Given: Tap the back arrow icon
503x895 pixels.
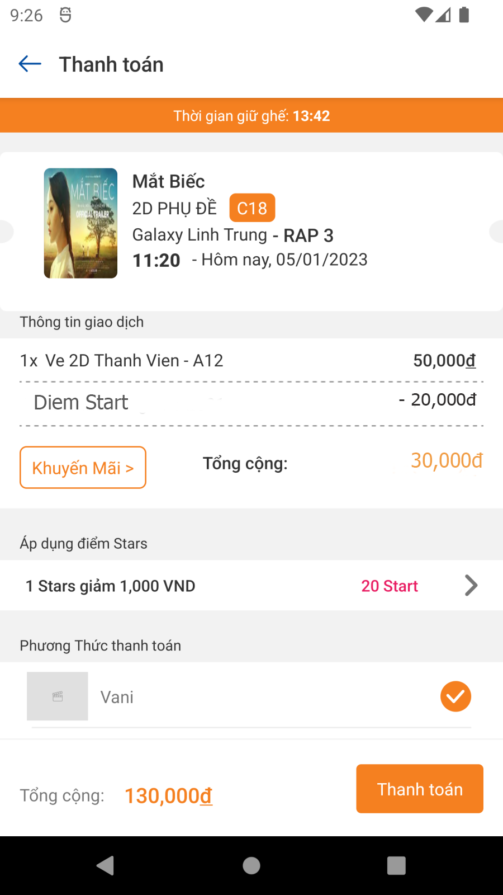Looking at the screenshot, I should [x=30, y=64].
